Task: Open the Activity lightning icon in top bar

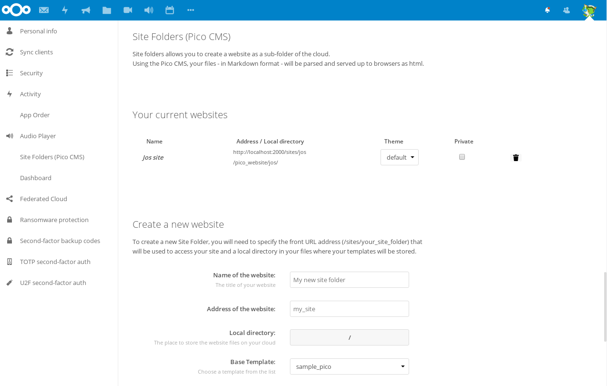Action: coord(65,10)
